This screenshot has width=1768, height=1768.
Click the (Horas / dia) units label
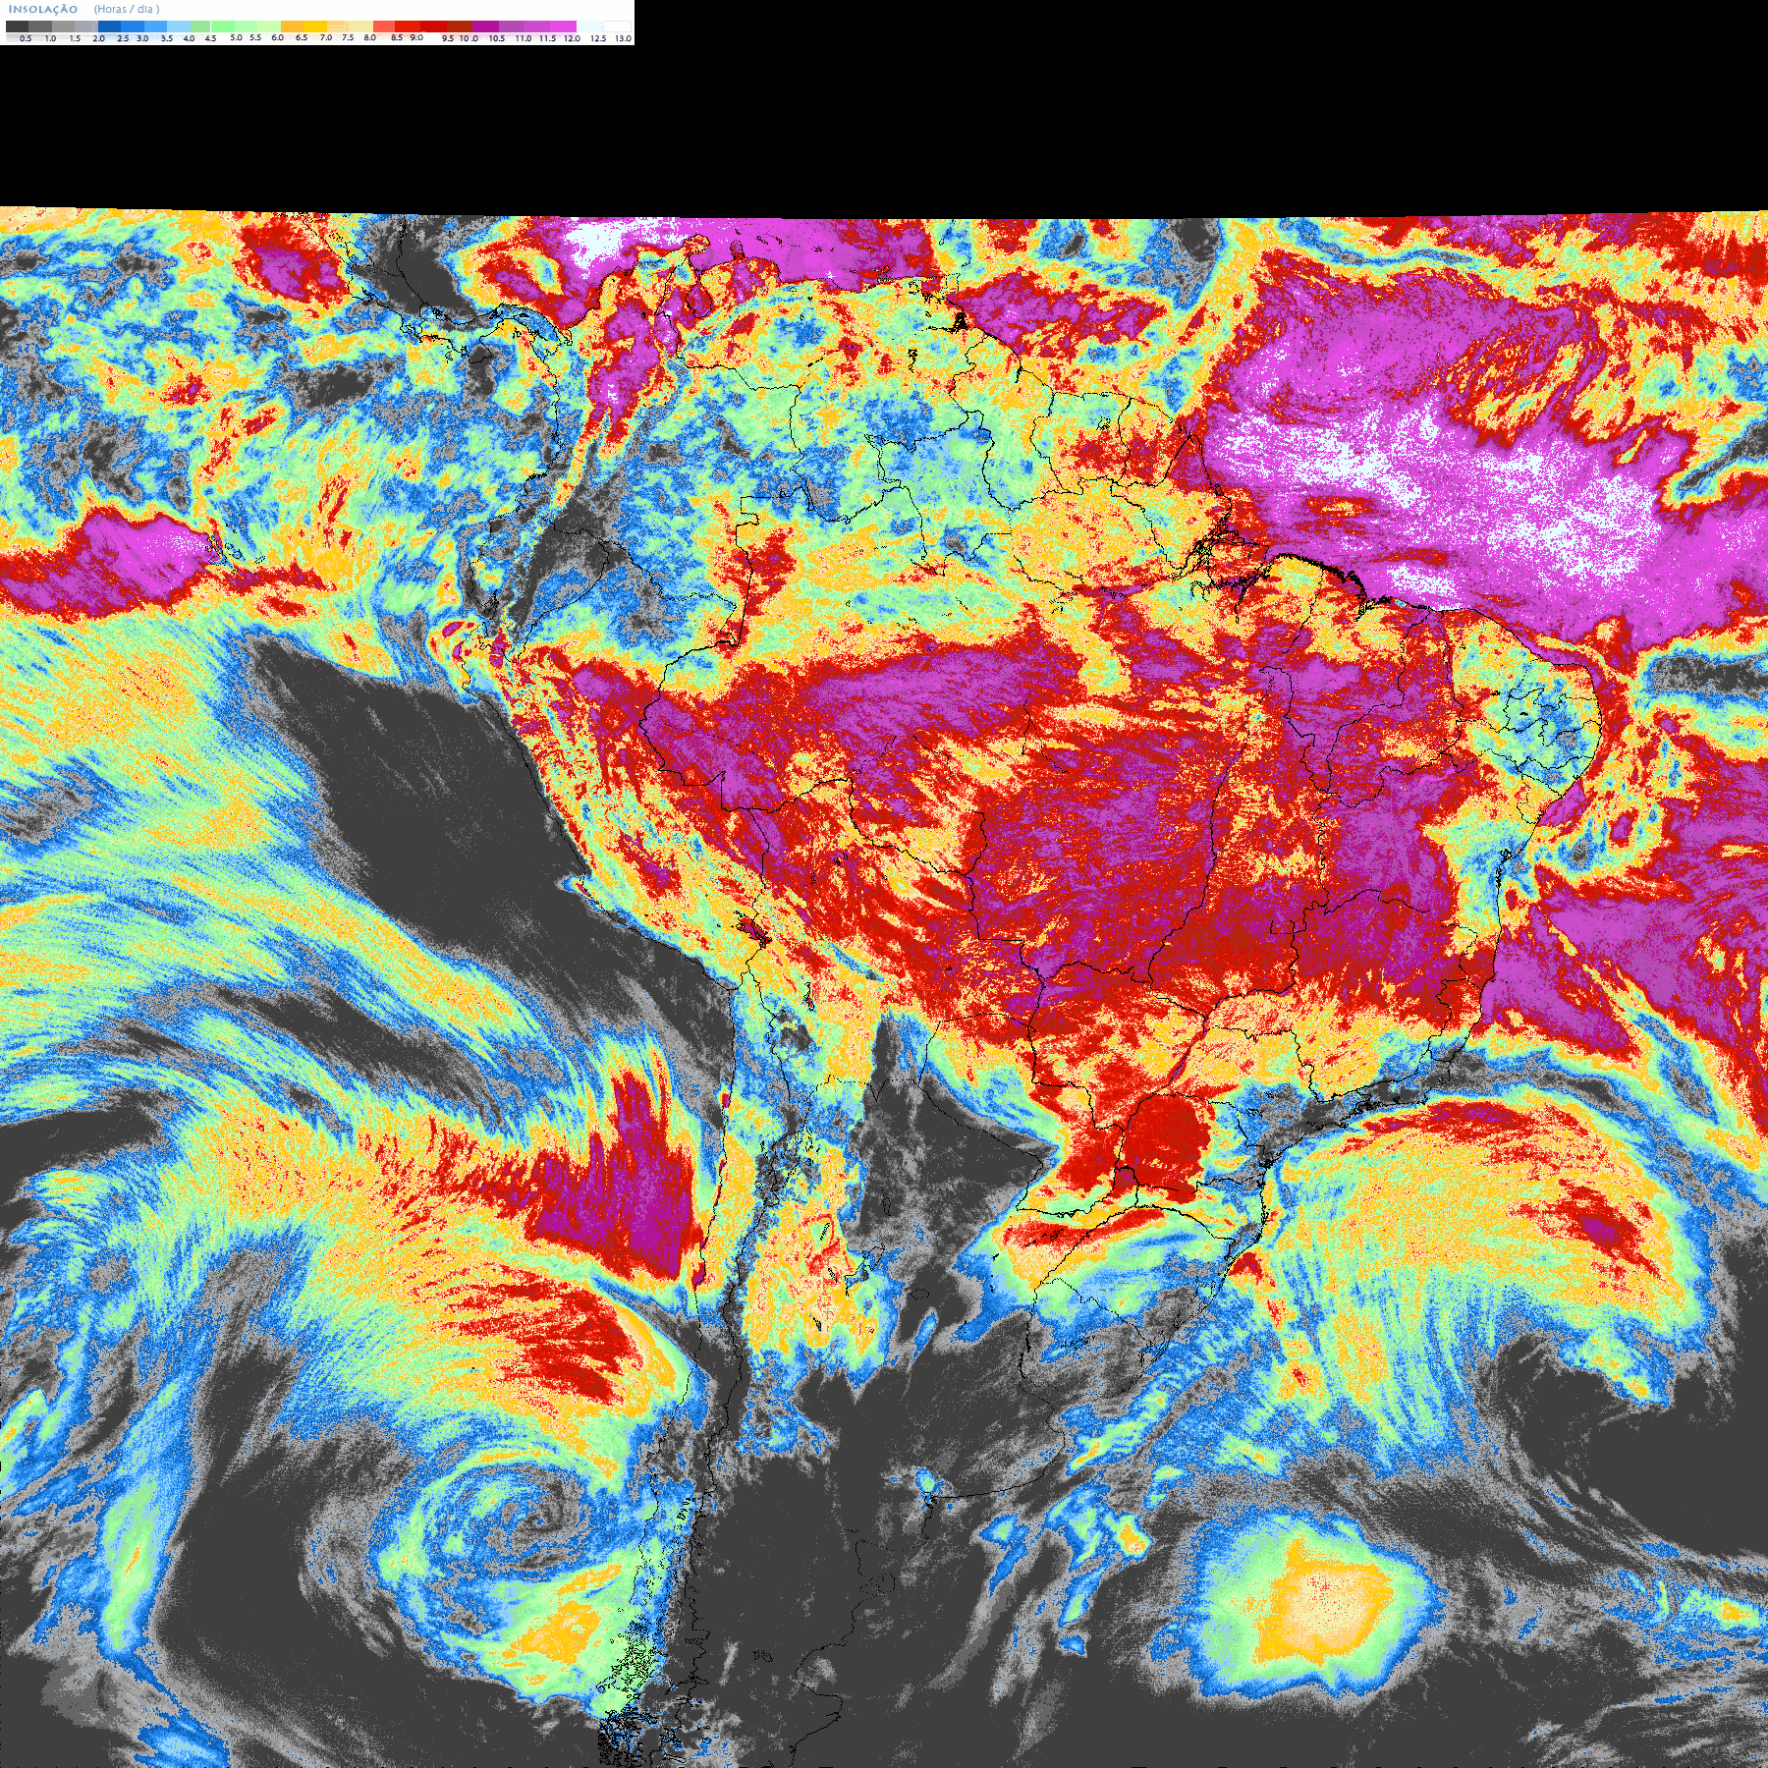tap(127, 9)
